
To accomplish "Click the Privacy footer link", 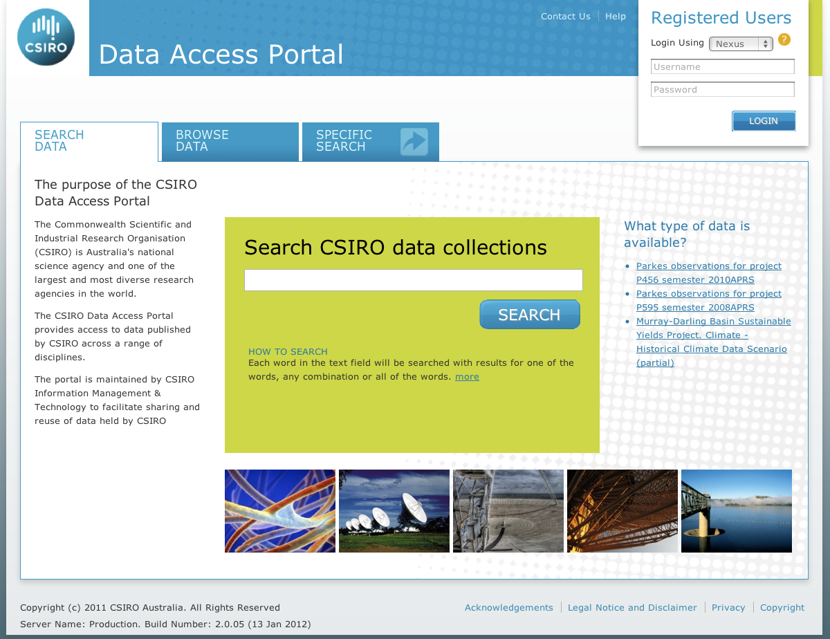I will click(x=728, y=608).
